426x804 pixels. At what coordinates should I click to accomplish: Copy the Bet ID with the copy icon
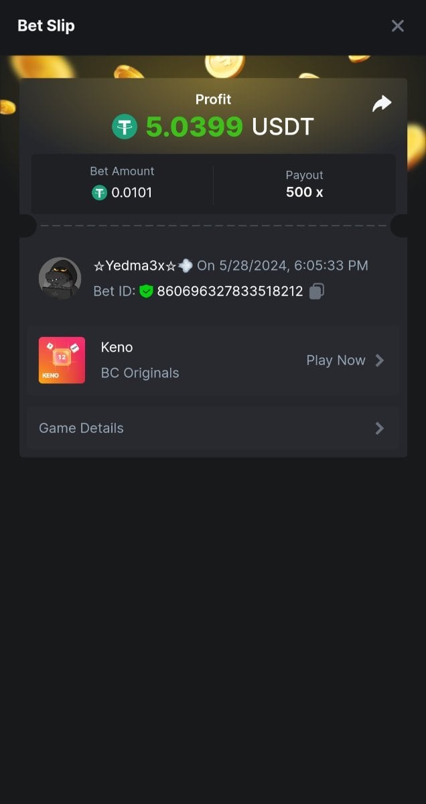click(x=317, y=291)
